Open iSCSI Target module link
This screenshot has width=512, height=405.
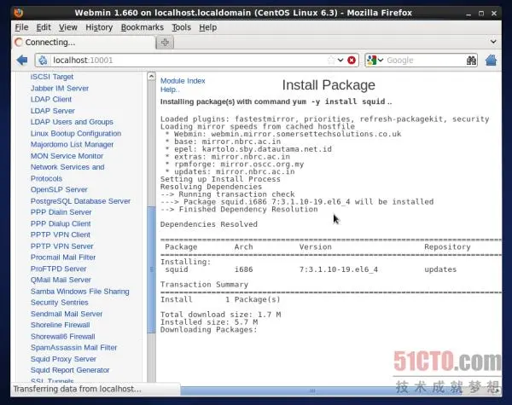click(x=52, y=77)
